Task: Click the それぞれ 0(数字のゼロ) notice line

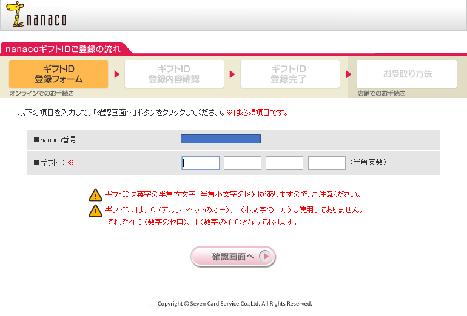Action: pos(202,222)
